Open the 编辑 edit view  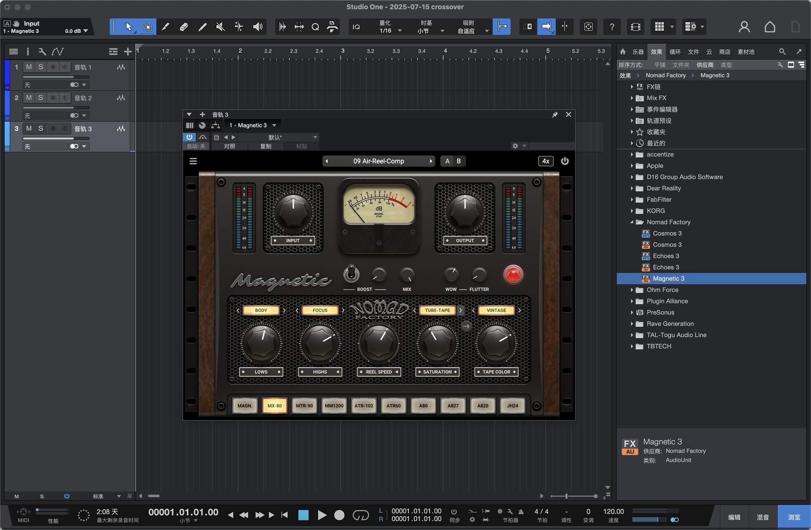click(734, 517)
